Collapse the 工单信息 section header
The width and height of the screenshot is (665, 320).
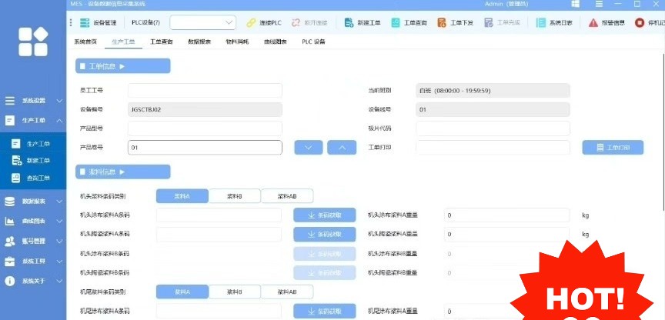click(x=123, y=66)
